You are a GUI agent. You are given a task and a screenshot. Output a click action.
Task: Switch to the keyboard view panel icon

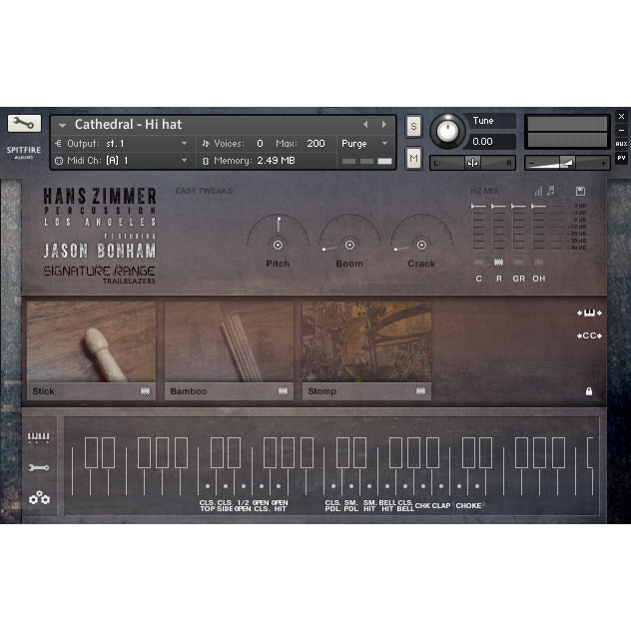[x=39, y=437]
